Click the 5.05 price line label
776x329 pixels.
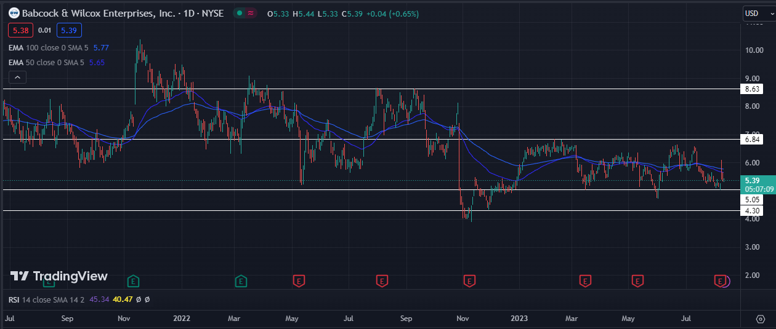(752, 200)
